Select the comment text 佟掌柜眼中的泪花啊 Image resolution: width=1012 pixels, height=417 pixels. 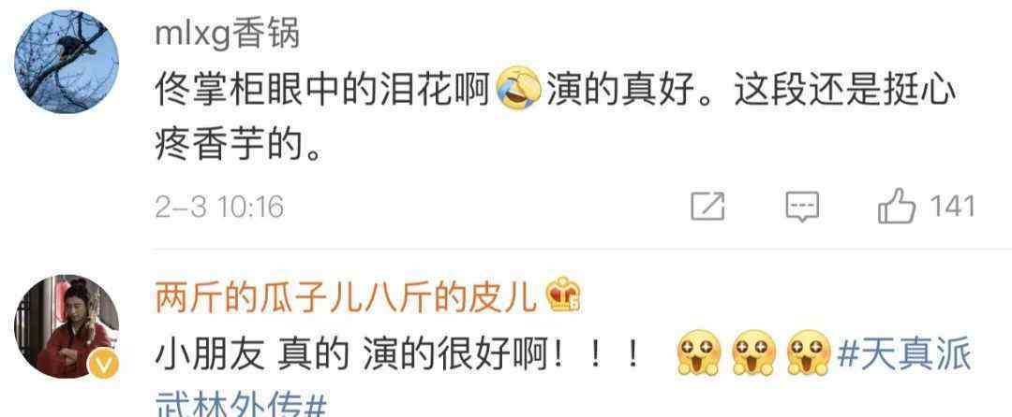pos(324,92)
